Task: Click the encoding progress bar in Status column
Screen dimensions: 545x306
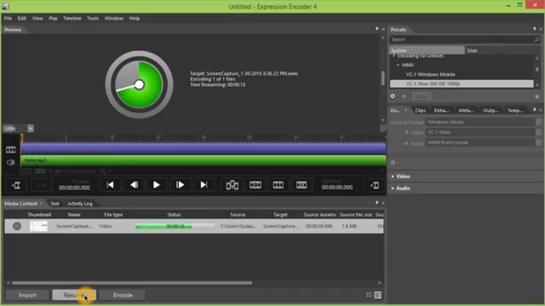Action: 175,227
